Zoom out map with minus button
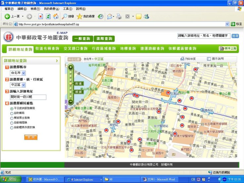 pyautogui.click(x=71, y=102)
